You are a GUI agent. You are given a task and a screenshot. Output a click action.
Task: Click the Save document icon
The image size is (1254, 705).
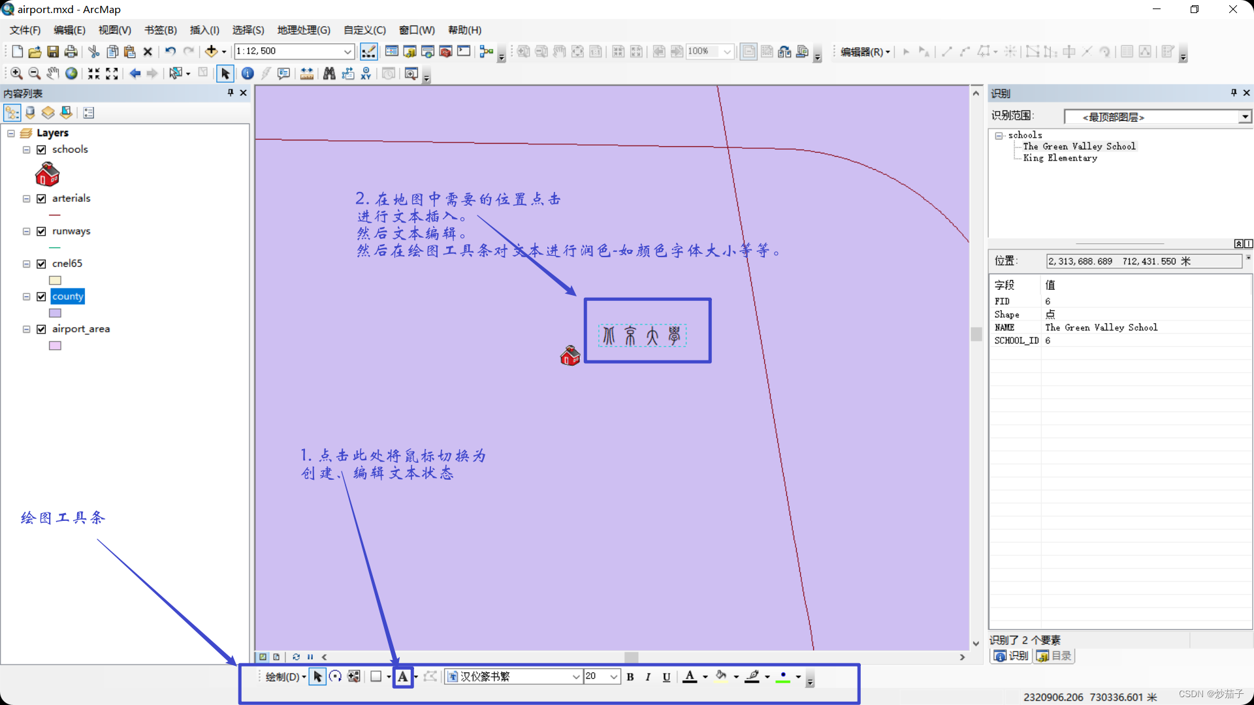(x=53, y=52)
